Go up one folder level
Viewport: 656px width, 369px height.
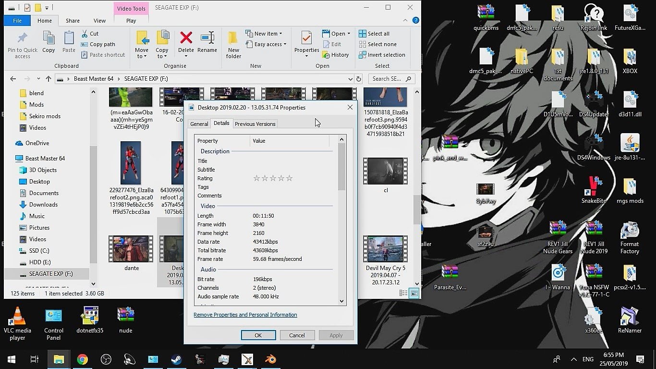coord(48,79)
